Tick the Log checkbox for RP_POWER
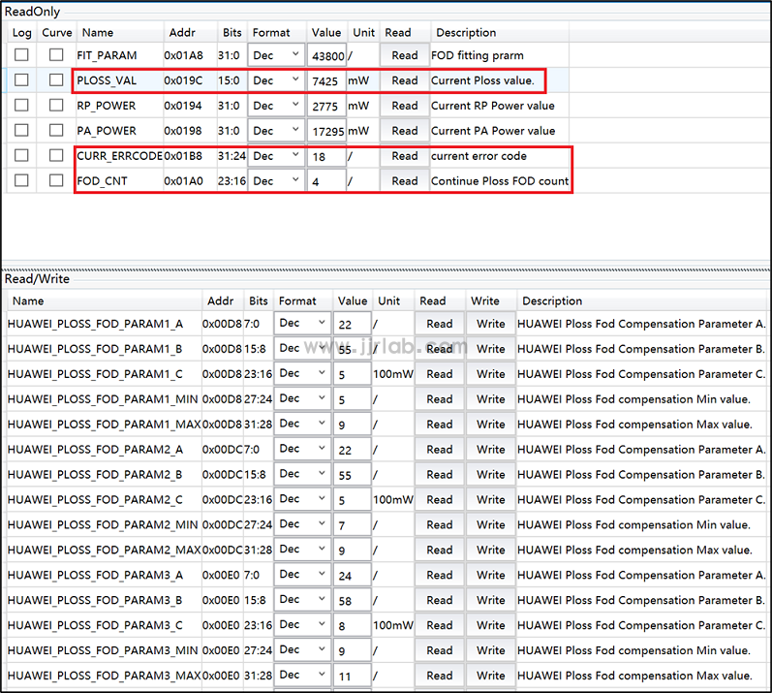Image resolution: width=772 pixels, height=693 pixels. pyautogui.click(x=21, y=105)
